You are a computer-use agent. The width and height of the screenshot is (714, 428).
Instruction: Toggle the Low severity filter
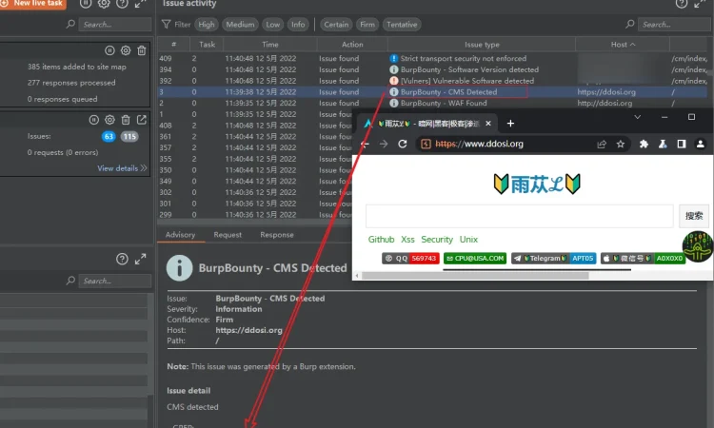[273, 25]
